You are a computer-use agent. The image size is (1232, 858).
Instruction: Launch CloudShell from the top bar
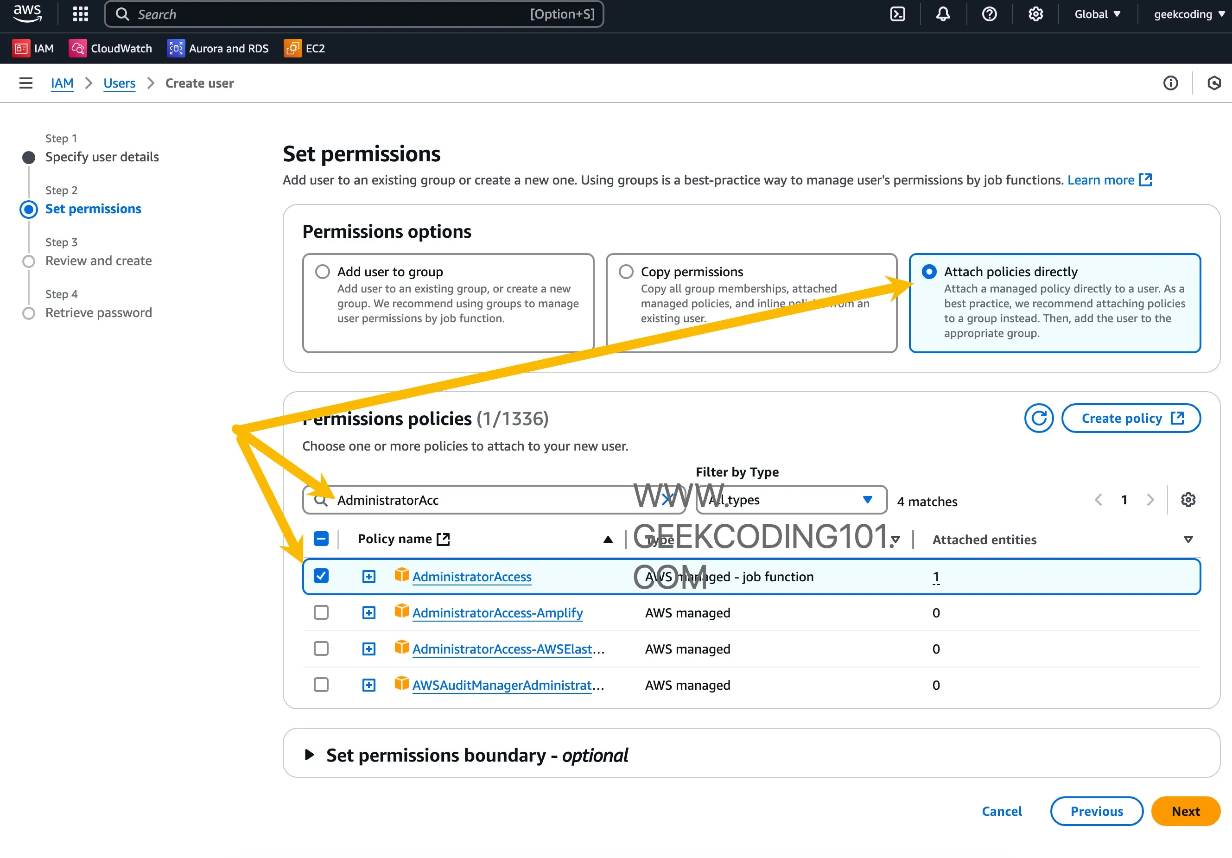coord(898,14)
